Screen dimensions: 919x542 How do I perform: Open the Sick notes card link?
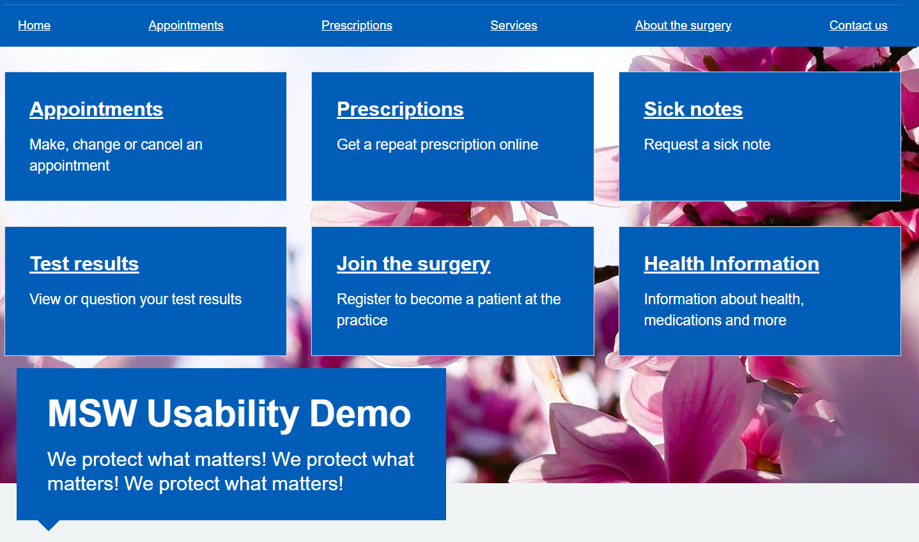point(693,109)
